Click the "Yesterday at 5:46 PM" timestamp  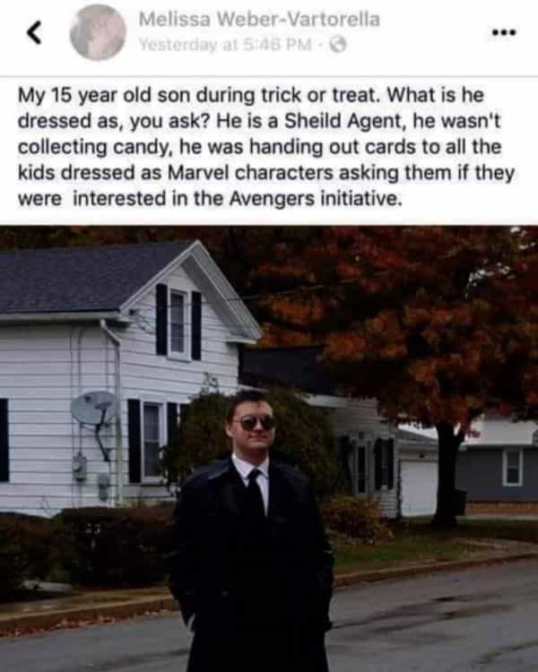(226, 44)
